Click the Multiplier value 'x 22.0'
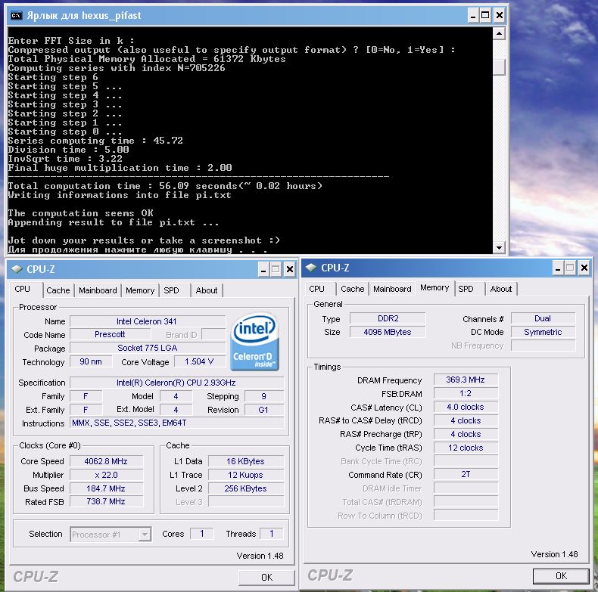Viewport: 598px width, 592px height. point(106,475)
